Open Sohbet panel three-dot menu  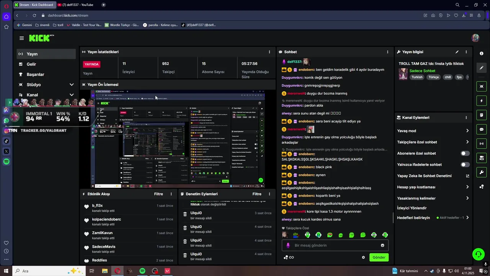[x=387, y=52]
